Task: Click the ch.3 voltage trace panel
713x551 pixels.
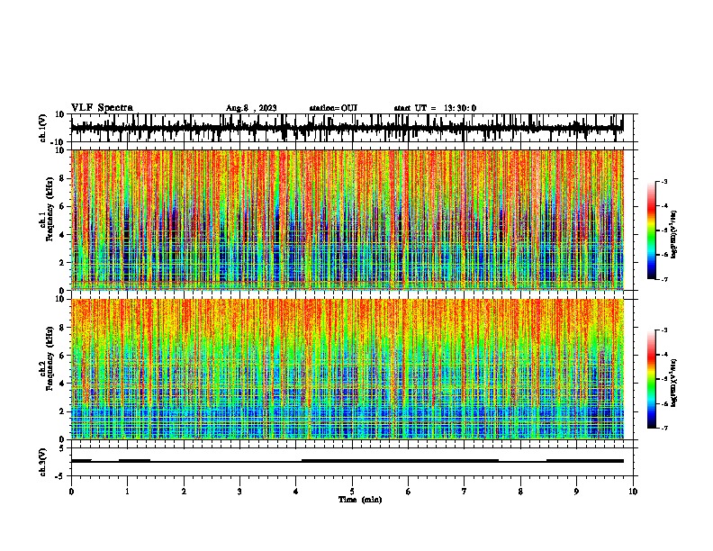Action: 354,462
